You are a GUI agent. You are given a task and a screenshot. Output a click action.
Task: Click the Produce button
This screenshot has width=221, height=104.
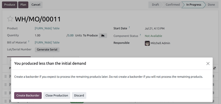tap(9, 5)
